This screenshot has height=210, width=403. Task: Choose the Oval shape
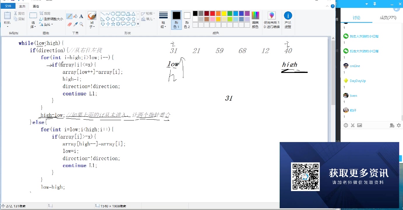tap(113, 14)
